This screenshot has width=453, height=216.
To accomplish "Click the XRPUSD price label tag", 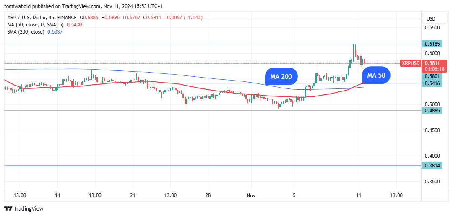I will click(x=410, y=63).
